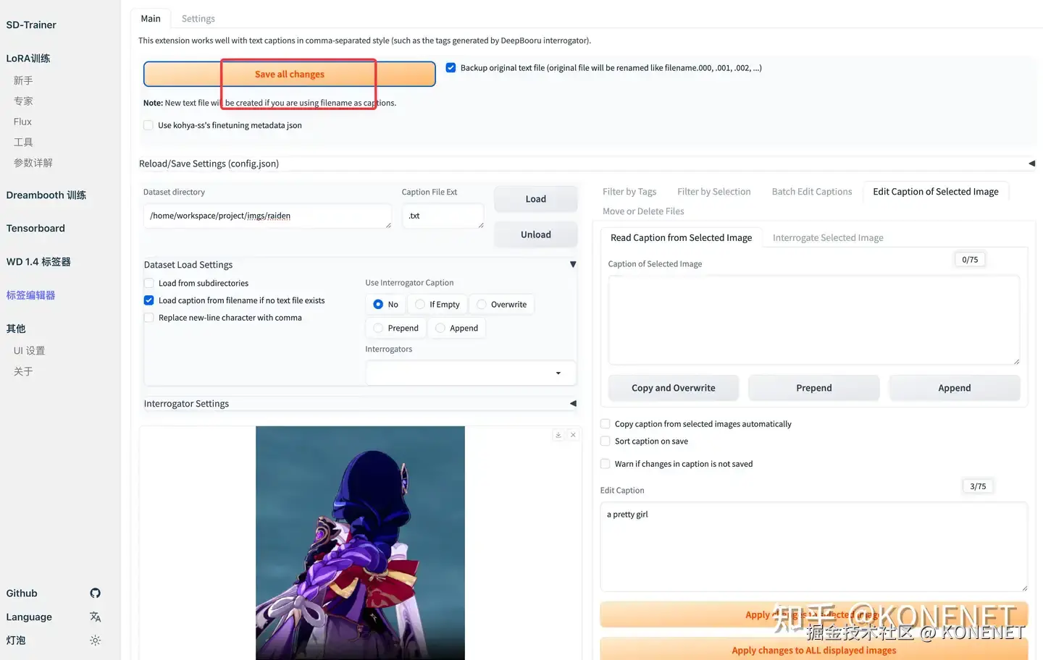Switch to Interrogate Selected Image tab
This screenshot has height=660, width=1043.
coord(828,238)
